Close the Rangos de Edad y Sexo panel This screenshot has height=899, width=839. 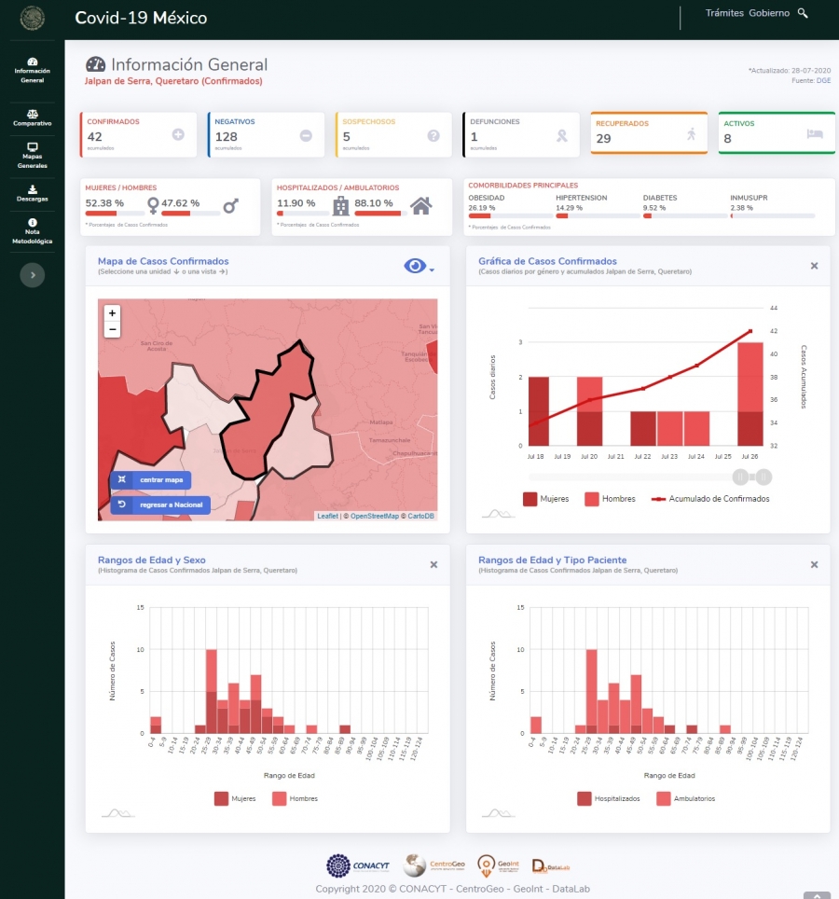click(x=433, y=564)
